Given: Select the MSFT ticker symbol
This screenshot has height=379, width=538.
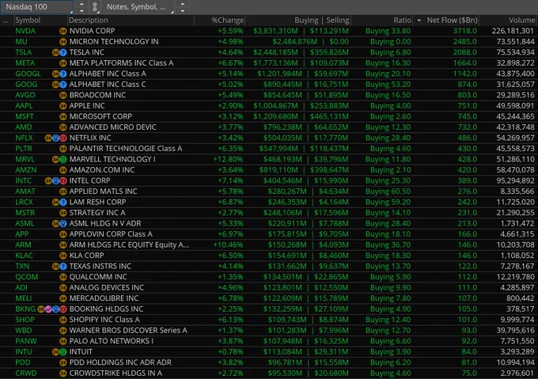Looking at the screenshot, I should point(25,116).
